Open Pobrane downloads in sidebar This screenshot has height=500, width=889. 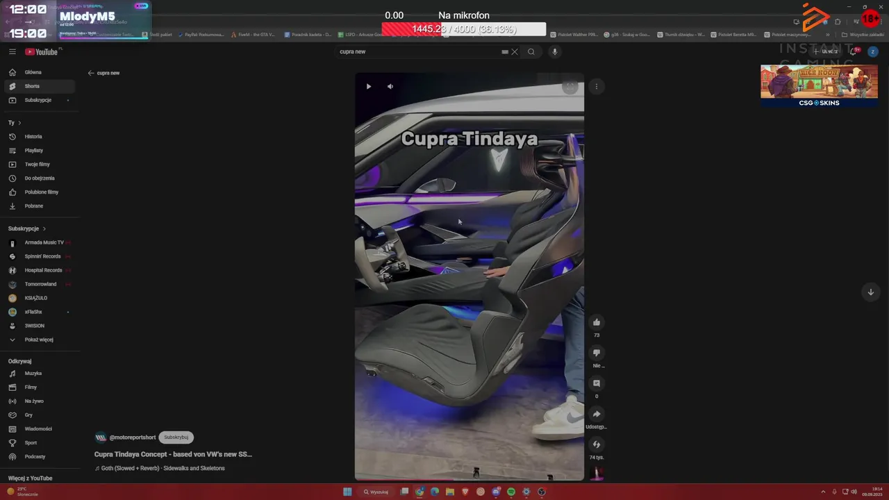40,206
